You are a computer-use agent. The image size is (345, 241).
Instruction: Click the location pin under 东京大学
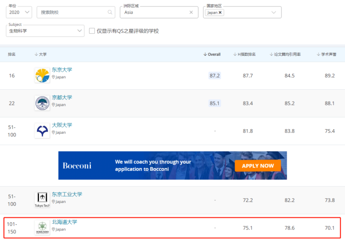(53, 77)
